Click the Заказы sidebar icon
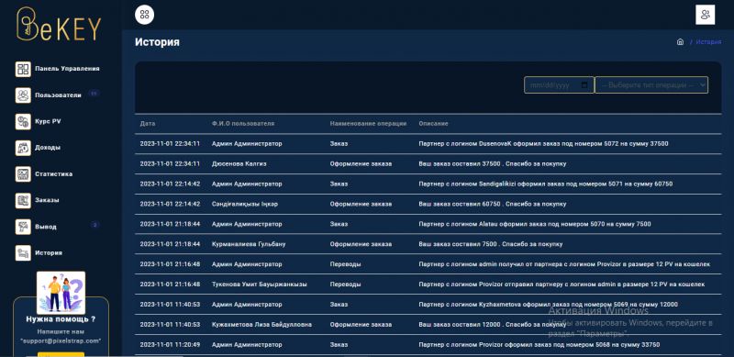The height and width of the screenshot is (357, 734). 23,200
